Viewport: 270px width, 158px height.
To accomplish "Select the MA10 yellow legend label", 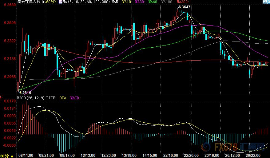I will pyautogui.click(x=127, y=2).
